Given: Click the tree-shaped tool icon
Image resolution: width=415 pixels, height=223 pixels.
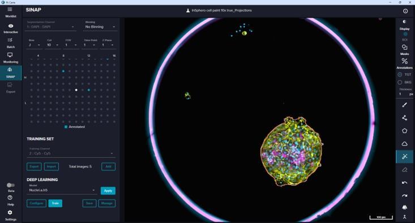Looking at the screenshot, I should [404, 207].
